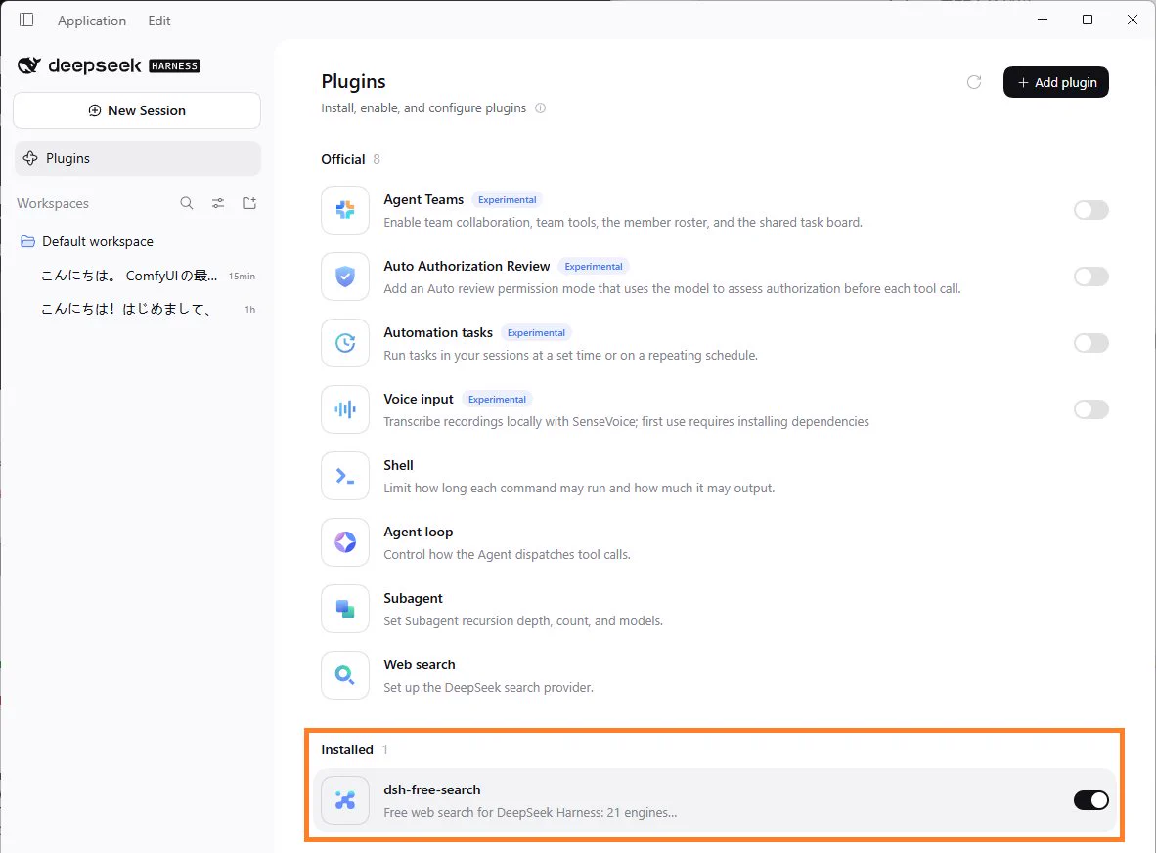Open the Web search plugin icon

tap(345, 675)
